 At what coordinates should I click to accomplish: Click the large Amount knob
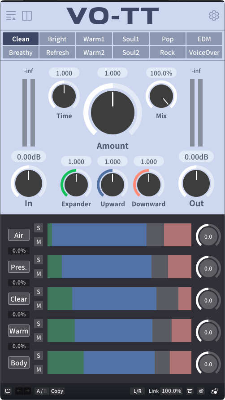click(x=113, y=112)
